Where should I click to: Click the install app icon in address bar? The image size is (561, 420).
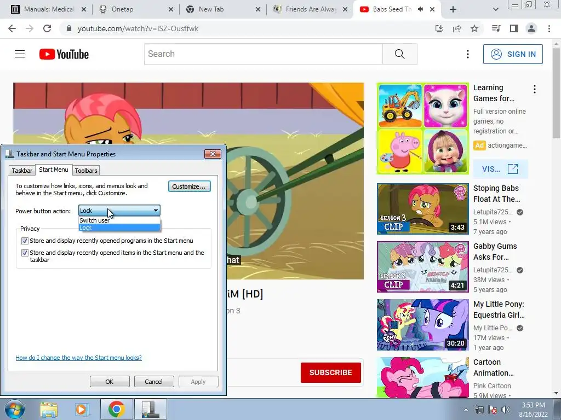[439, 28]
